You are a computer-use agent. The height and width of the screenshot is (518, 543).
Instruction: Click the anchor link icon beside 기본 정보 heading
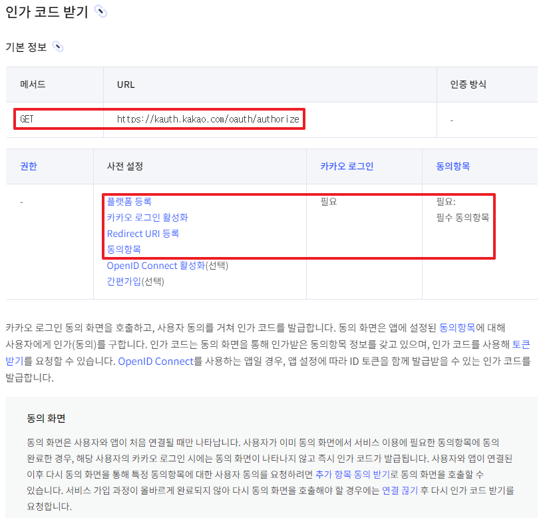(58, 47)
